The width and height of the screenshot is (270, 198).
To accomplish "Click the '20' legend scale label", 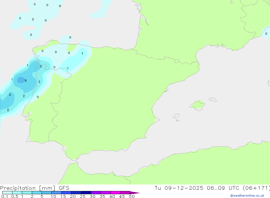I will (x=73, y=196).
